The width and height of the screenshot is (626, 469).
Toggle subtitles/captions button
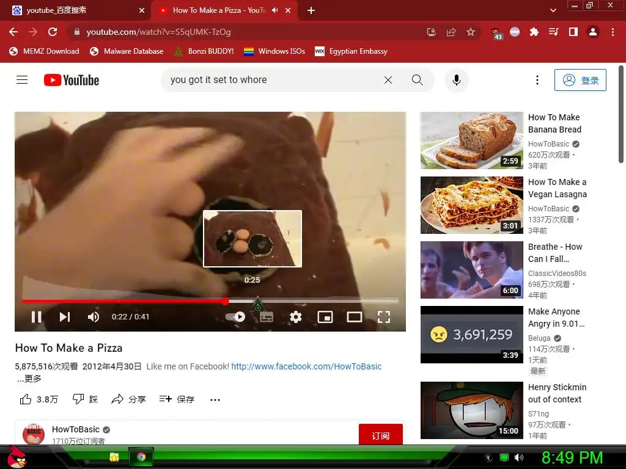[x=267, y=317]
